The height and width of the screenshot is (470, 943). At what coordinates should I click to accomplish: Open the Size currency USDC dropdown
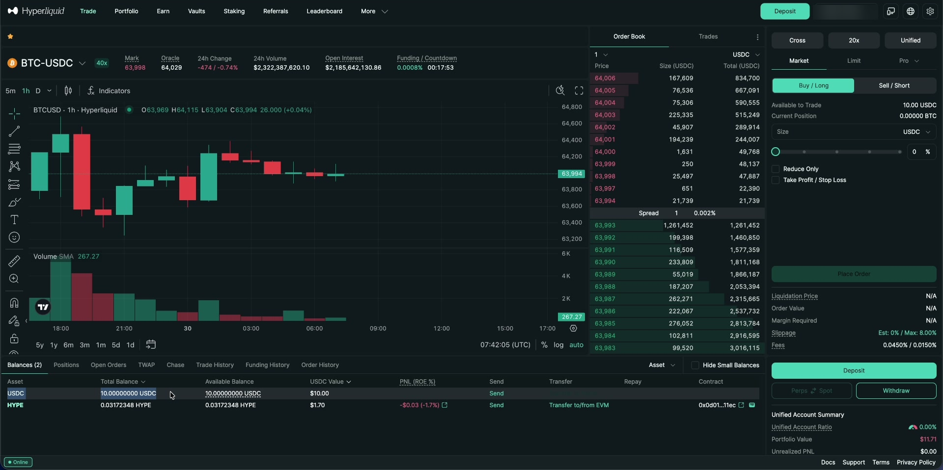click(x=916, y=132)
